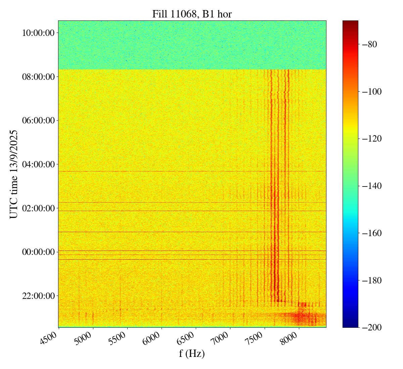Image resolution: width=403 pixels, height=369 pixels.
Task: Select the 08:00:00 time tick label
Action: 38,77
